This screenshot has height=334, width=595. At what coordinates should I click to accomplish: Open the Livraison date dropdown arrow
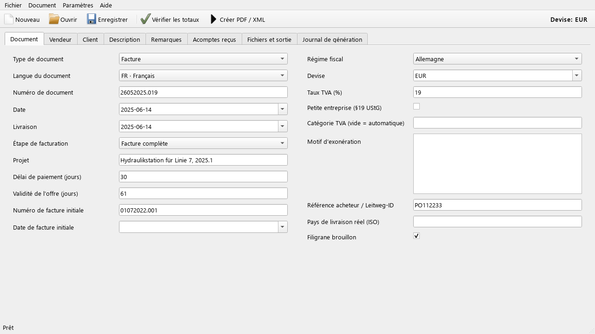(x=283, y=126)
